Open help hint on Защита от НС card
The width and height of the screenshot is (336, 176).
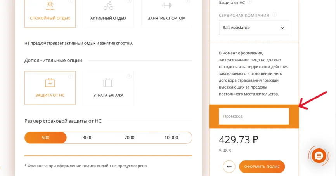coord(71,77)
